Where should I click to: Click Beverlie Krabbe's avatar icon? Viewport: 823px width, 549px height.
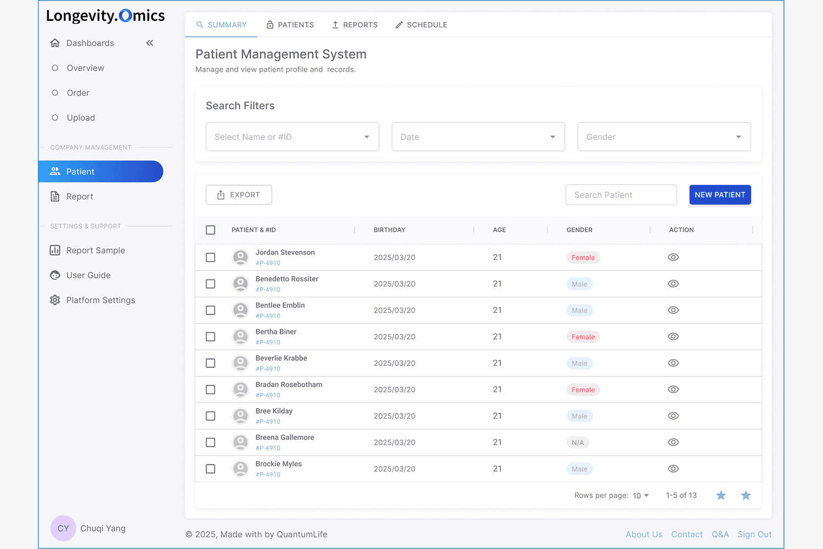[240, 363]
